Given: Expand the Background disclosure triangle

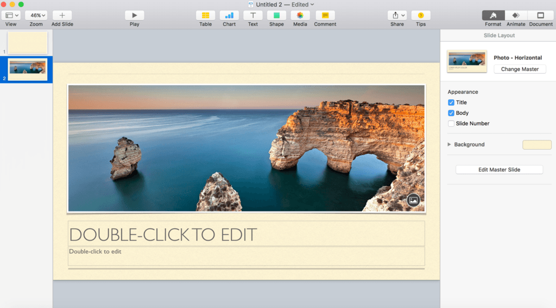Looking at the screenshot, I should 449,145.
